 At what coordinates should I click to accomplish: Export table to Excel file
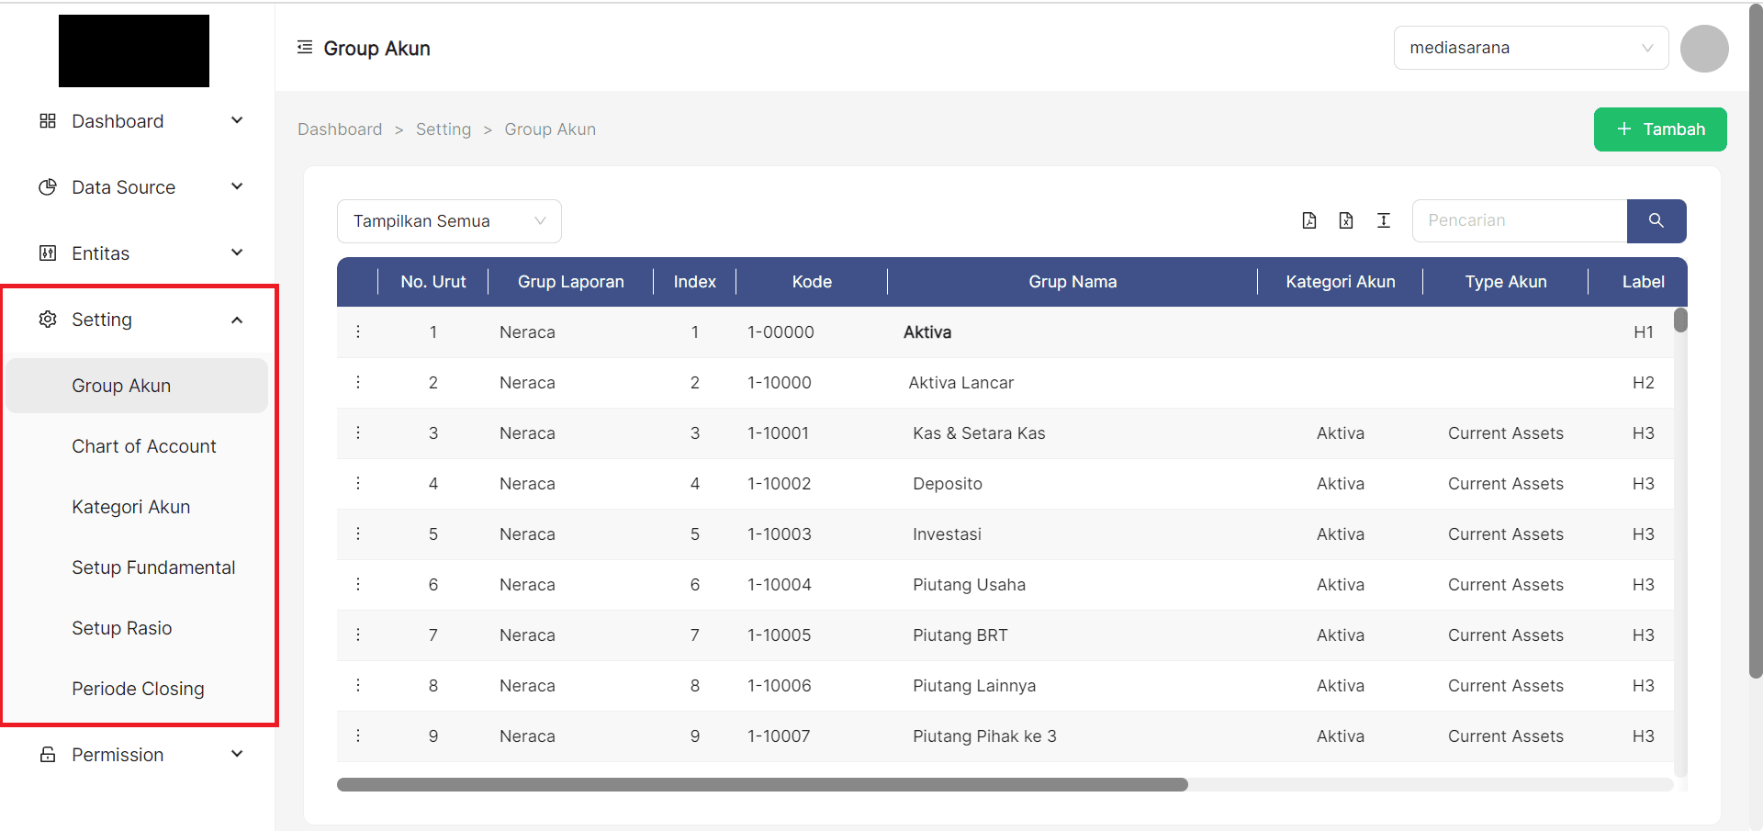pyautogui.click(x=1346, y=220)
